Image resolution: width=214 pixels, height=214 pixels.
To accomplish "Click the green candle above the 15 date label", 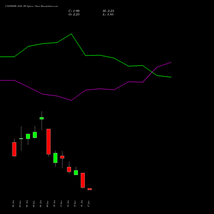I will tap(76, 172).
